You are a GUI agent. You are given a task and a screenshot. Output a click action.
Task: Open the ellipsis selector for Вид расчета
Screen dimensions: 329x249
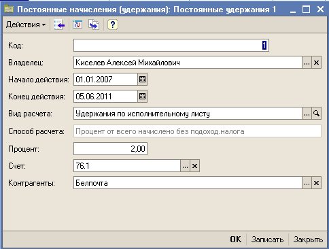pyautogui.click(x=307, y=114)
